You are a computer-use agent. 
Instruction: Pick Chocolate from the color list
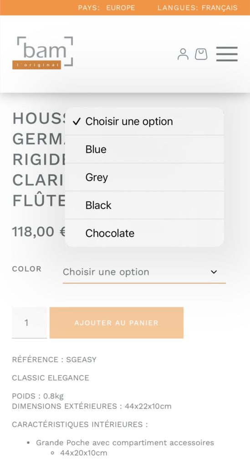[x=144, y=233]
